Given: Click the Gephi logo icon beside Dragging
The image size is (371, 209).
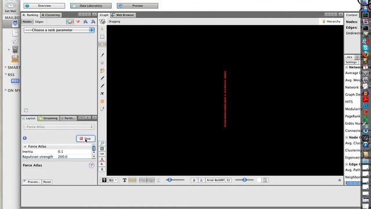Looking at the screenshot, I should pos(103,21).
